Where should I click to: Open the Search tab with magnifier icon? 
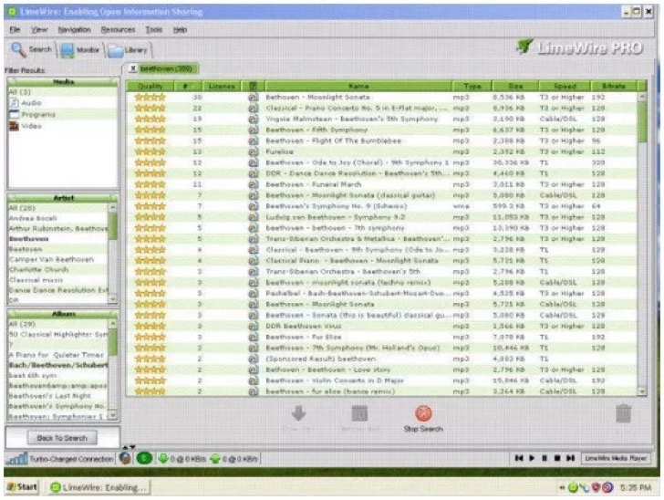[31, 49]
